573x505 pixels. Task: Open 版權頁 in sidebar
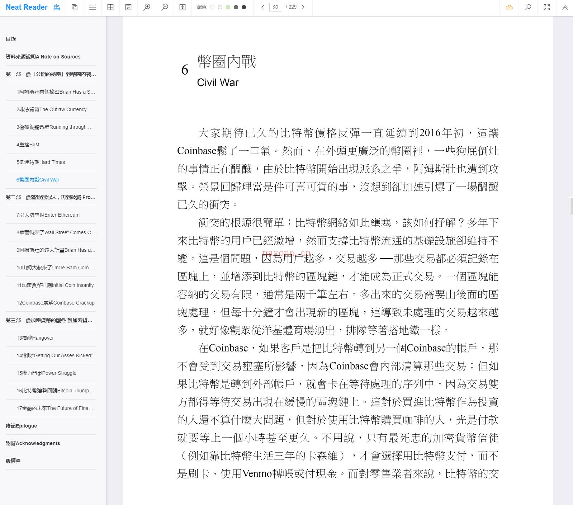point(51,461)
